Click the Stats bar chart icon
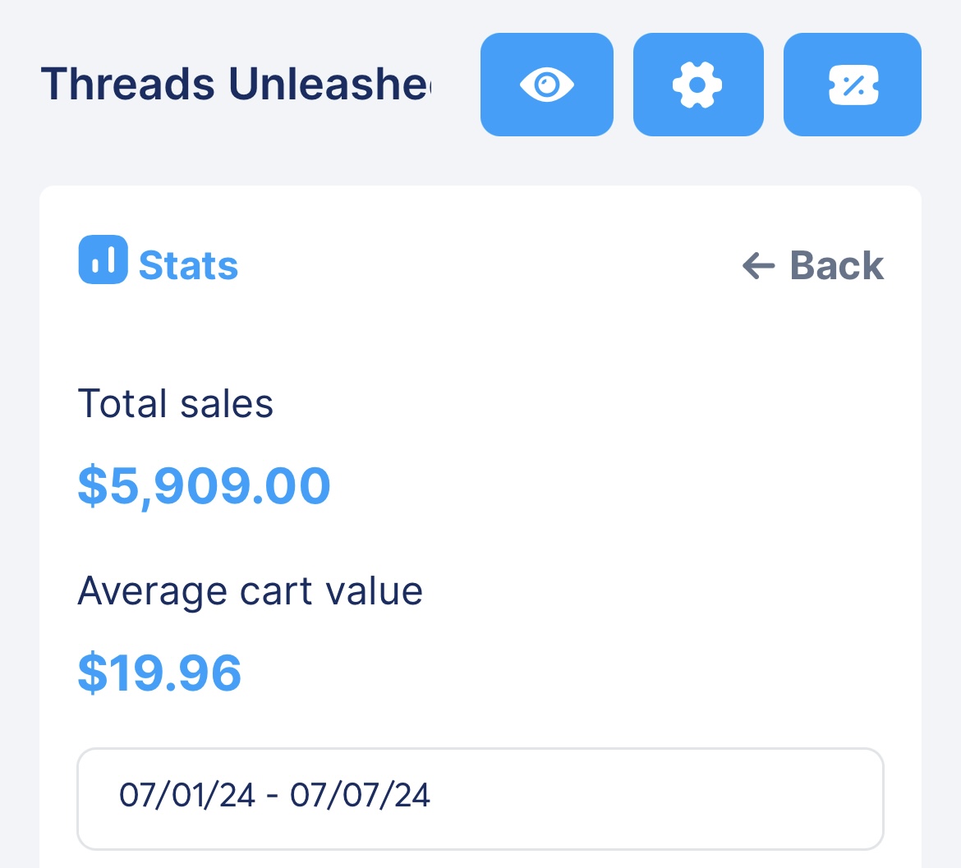Viewport: 961px width, 868px height. tap(103, 259)
